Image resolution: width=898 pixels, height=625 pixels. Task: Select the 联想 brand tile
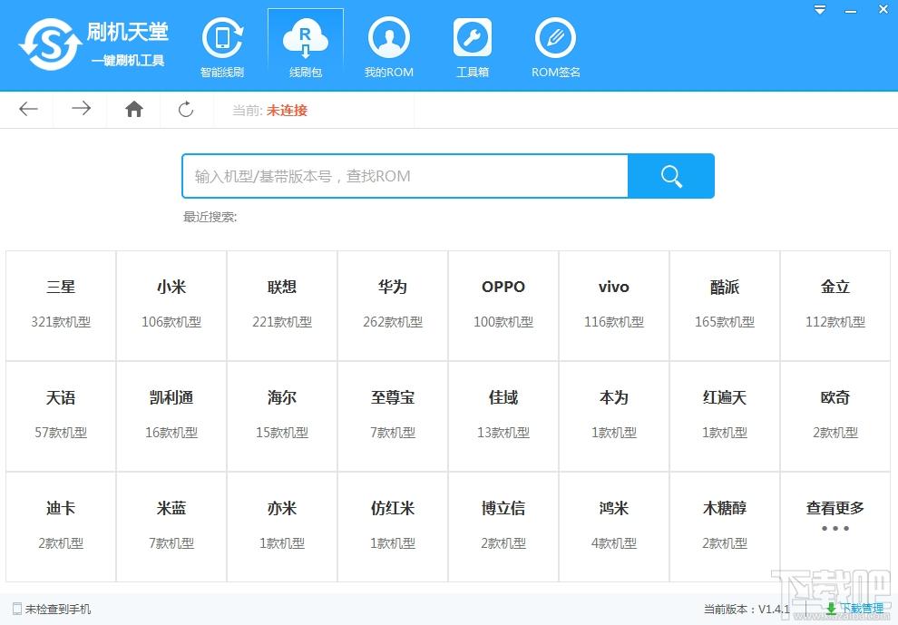[282, 306]
